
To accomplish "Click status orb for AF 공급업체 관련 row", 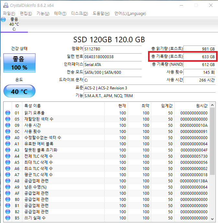I will click(8, 193).
